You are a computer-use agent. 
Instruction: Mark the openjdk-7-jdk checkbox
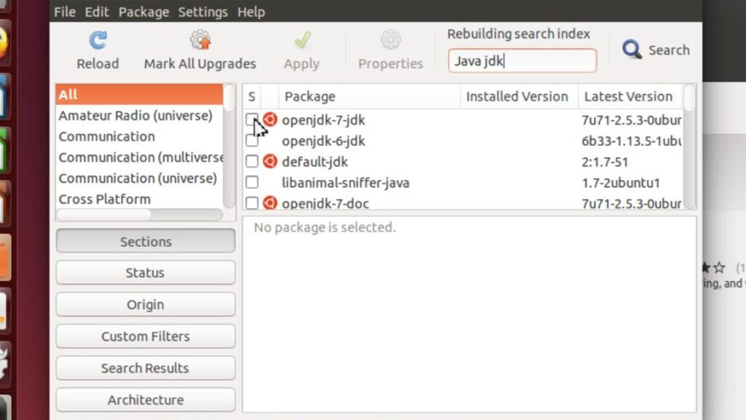[251, 120]
